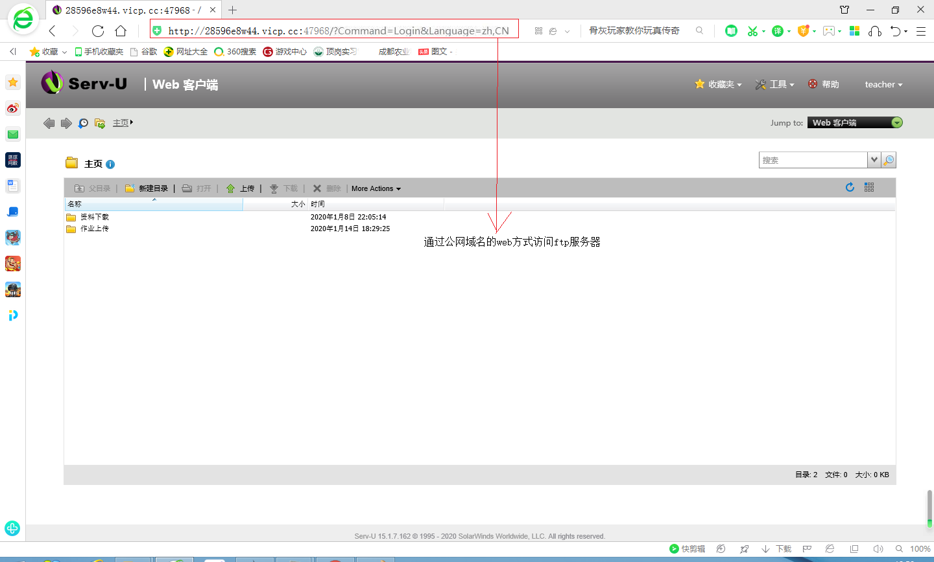Image resolution: width=934 pixels, height=562 pixels.
Task: Select the 资料下载 folder
Action: coord(95,217)
